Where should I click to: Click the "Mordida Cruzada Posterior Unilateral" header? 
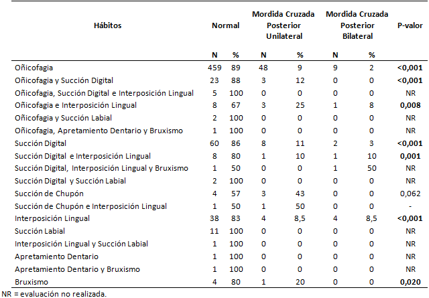coord(282,25)
